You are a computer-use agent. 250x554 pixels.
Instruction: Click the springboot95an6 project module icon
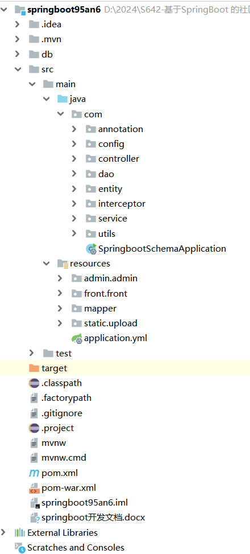20,10
